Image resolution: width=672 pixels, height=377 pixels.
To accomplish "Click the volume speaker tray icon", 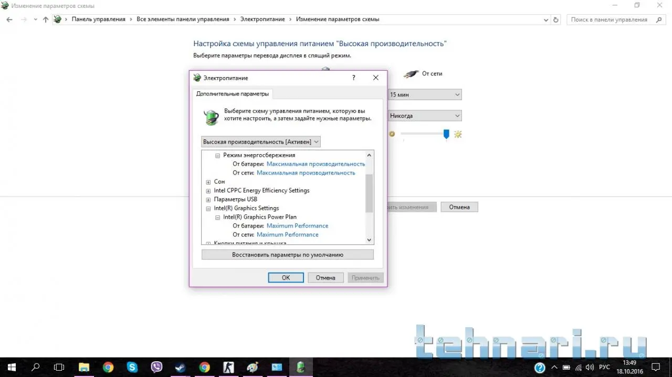I will click(590, 368).
